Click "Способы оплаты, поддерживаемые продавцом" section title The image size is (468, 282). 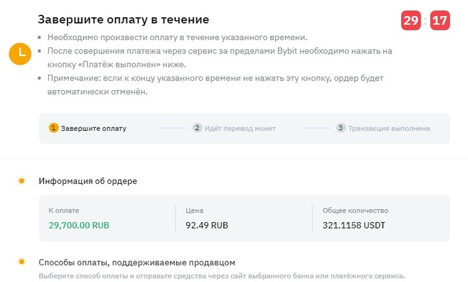pyautogui.click(x=137, y=262)
